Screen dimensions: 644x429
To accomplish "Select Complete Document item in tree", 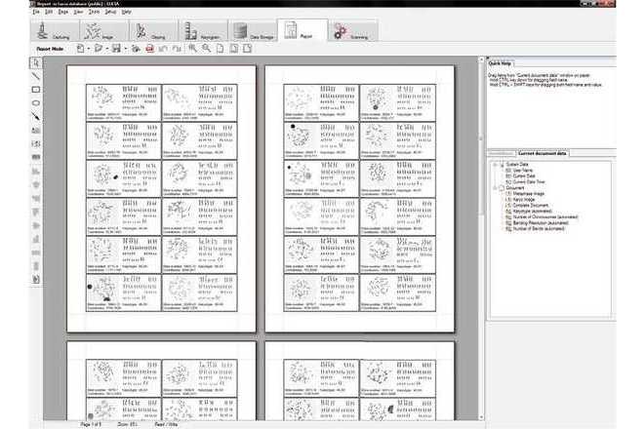I will coord(530,205).
